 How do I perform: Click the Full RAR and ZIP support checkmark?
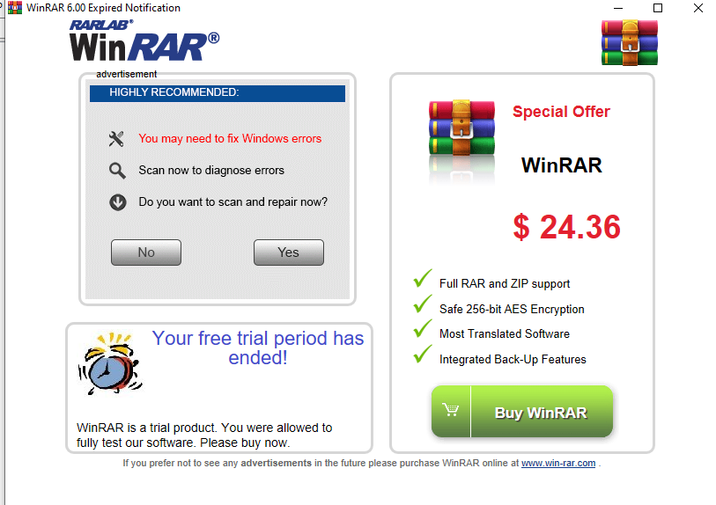pyautogui.click(x=423, y=278)
